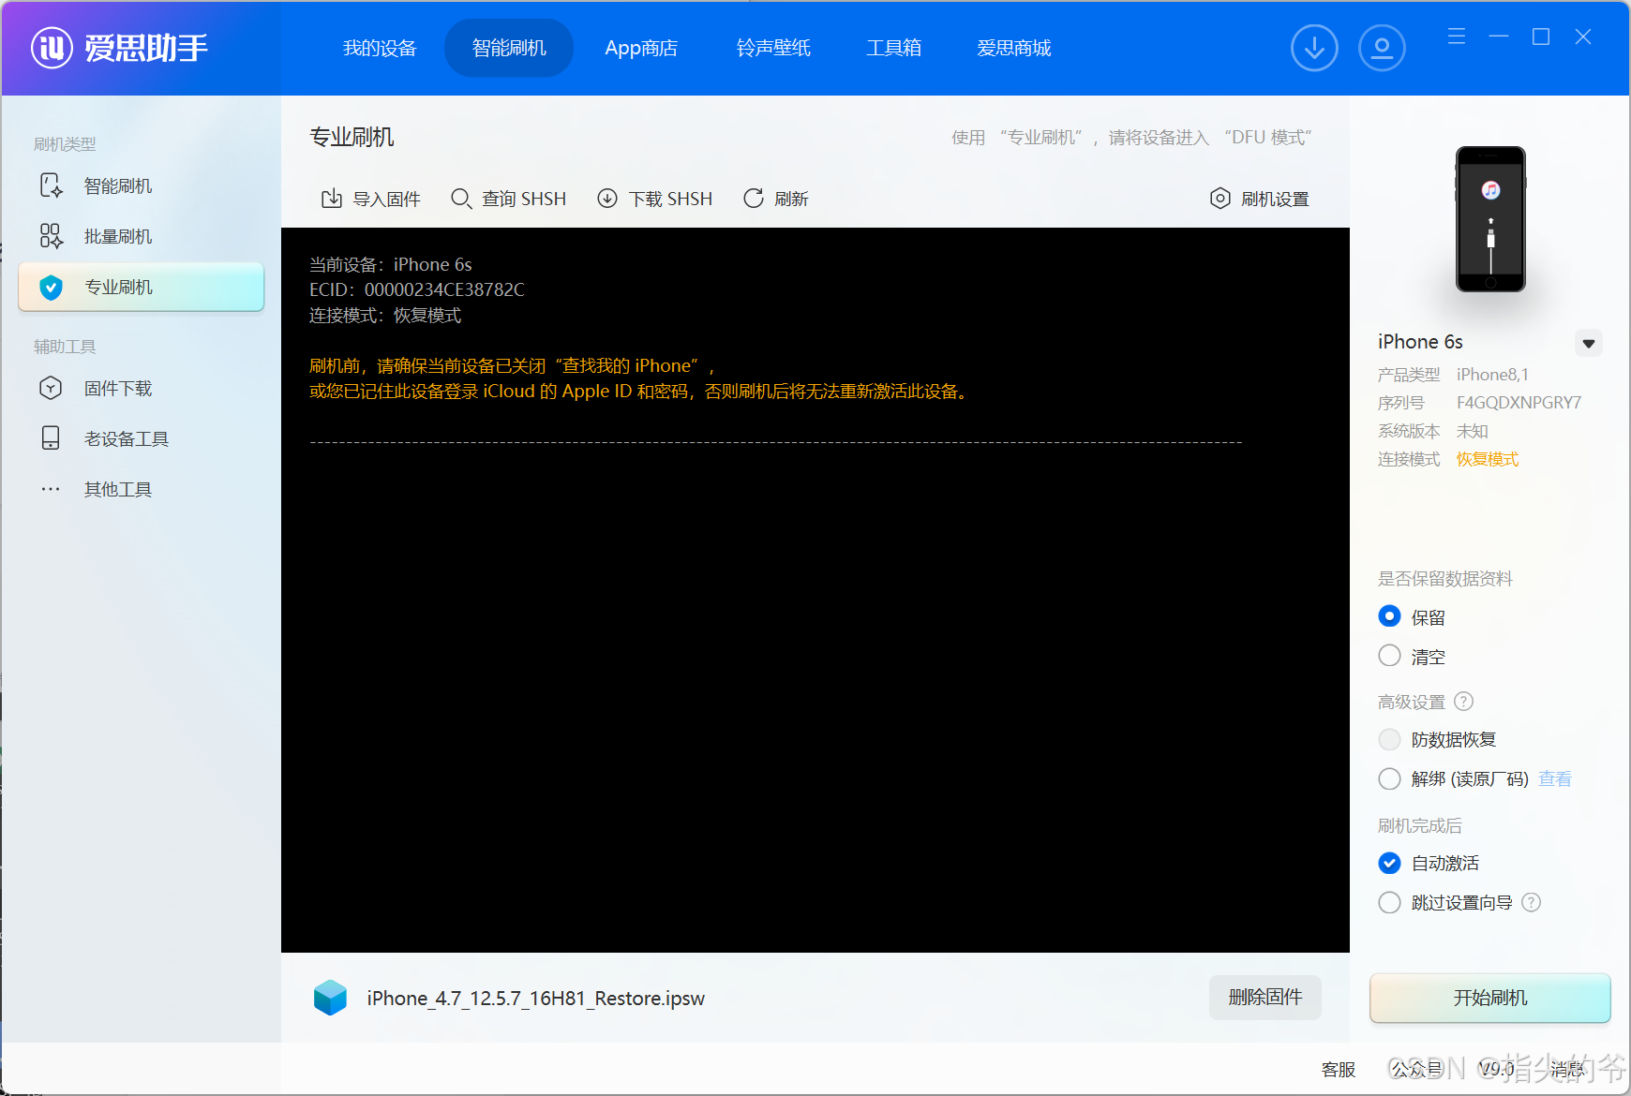1631x1096 pixels.
Task: Select the 清空 data radio button
Action: (x=1389, y=656)
